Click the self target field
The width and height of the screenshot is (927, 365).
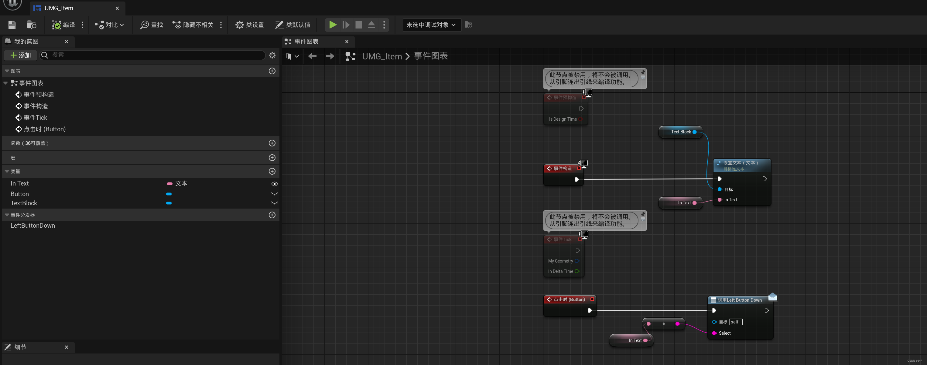tap(735, 322)
